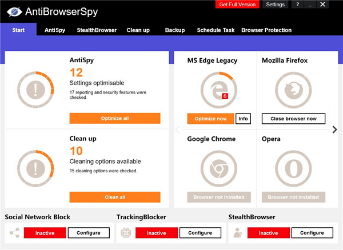Click the AntiBrowserSpy eye logo icon

point(14,12)
